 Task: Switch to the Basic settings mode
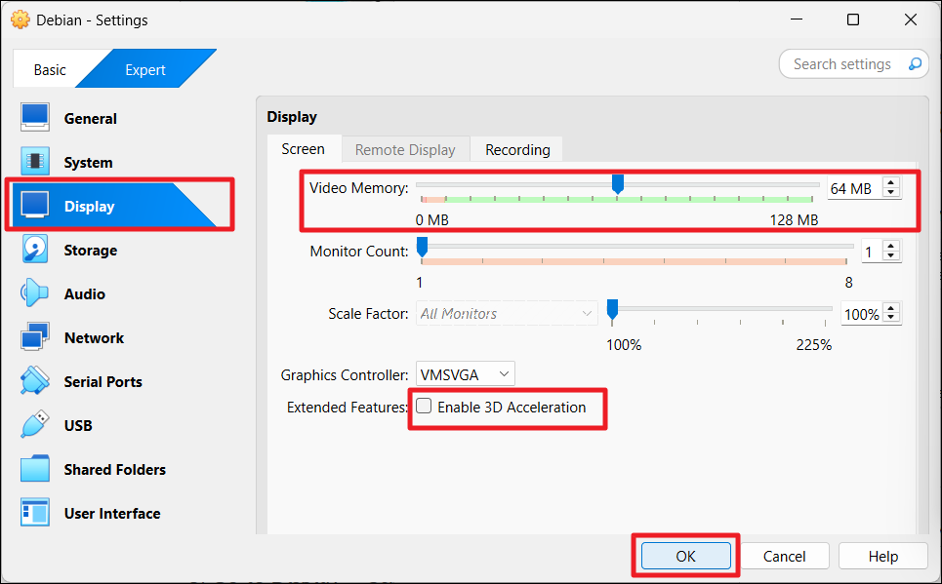50,69
